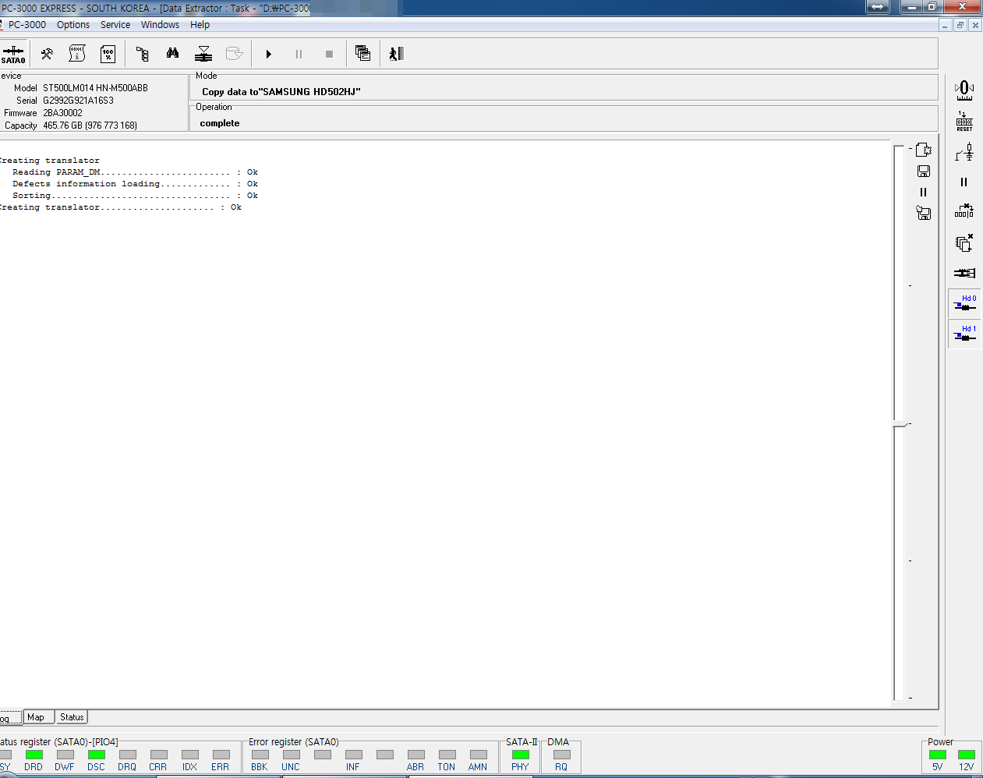Click the exit running-man icon
The image size is (983, 778).
click(x=396, y=54)
